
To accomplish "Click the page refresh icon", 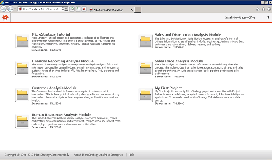I will [79, 9].
